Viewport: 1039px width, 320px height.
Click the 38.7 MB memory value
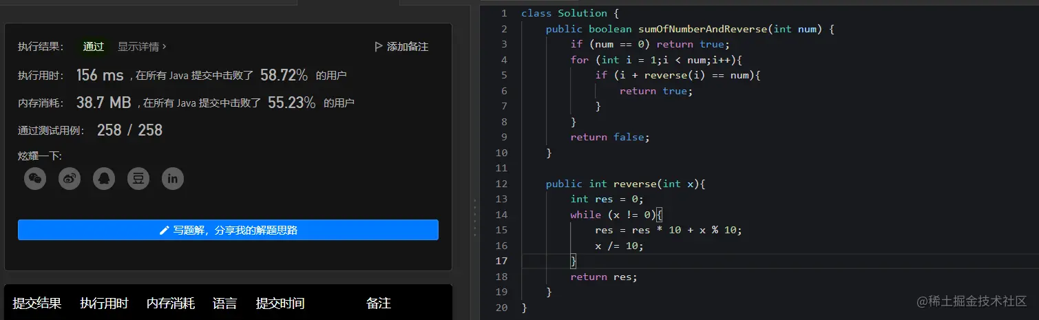tap(103, 103)
